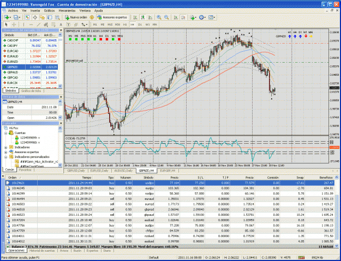Switch timeframe to H1
This screenshot has width=341, height=261.
coord(125,25)
